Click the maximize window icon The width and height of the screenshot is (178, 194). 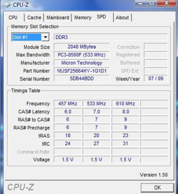point(151,3)
